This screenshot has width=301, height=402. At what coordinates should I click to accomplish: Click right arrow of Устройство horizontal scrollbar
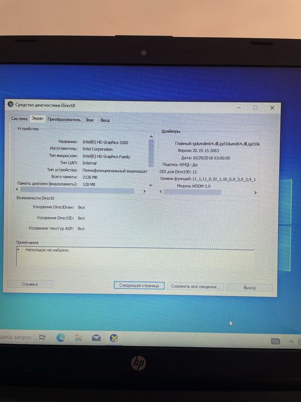(x=144, y=191)
